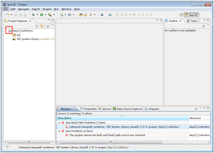Switch to the Servers tab
214x153 pixels.
pyautogui.click(x=105, y=109)
